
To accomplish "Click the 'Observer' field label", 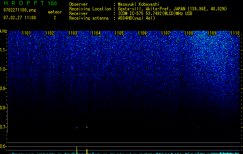I will point(78,4).
